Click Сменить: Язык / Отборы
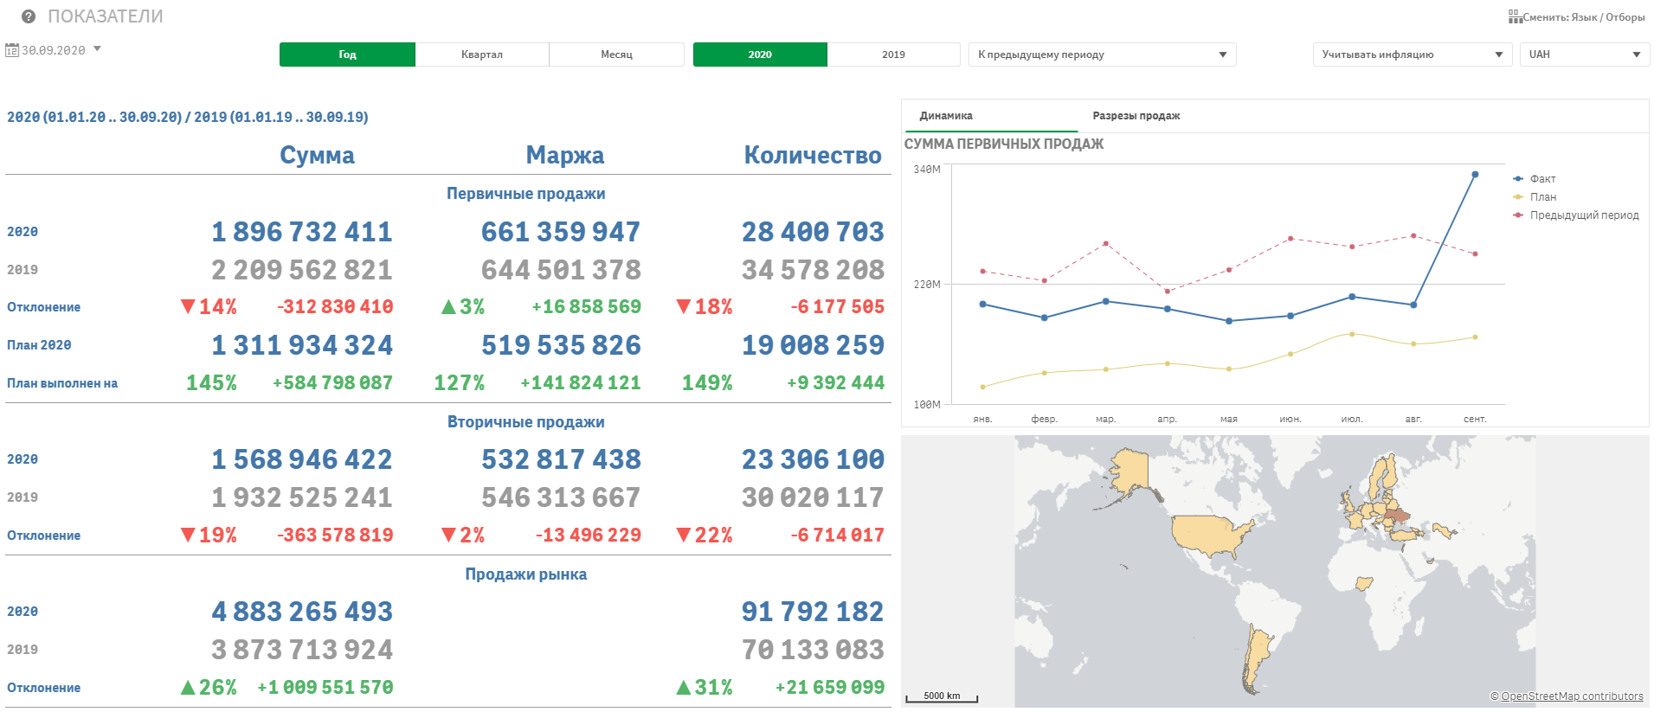 pyautogui.click(x=1583, y=17)
